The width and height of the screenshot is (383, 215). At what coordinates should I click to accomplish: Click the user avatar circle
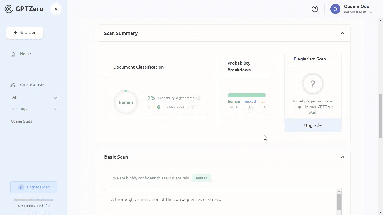(x=335, y=9)
